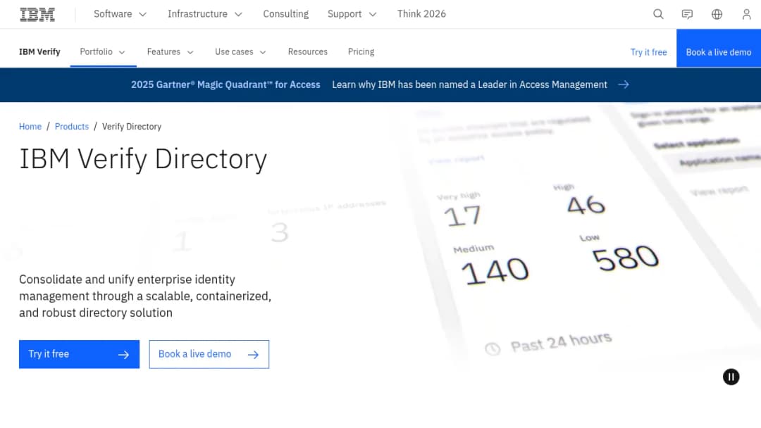Click the IBM Verify Directory heading
Viewport: 761px width, 428px height.
(143, 159)
